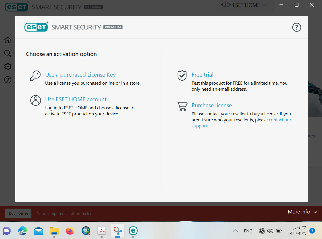Open the help question mark in activation dialog
This screenshot has width=322, height=239.
(296, 27)
